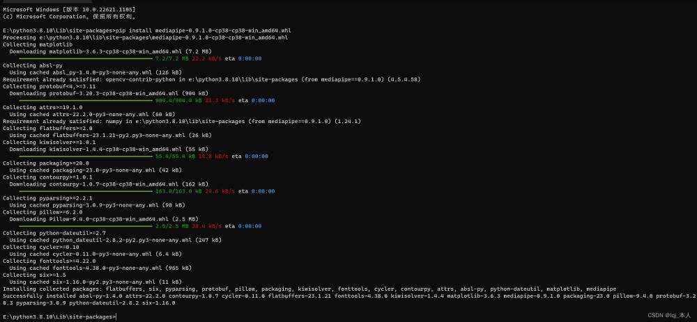The height and width of the screenshot is (322, 697).
Task: Select Downloading contourpy-1.0.7 wheel line
Action: [x=110, y=184]
